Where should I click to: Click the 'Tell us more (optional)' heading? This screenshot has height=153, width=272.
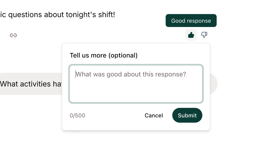point(104,55)
